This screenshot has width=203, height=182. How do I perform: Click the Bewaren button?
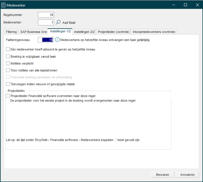point(163,175)
